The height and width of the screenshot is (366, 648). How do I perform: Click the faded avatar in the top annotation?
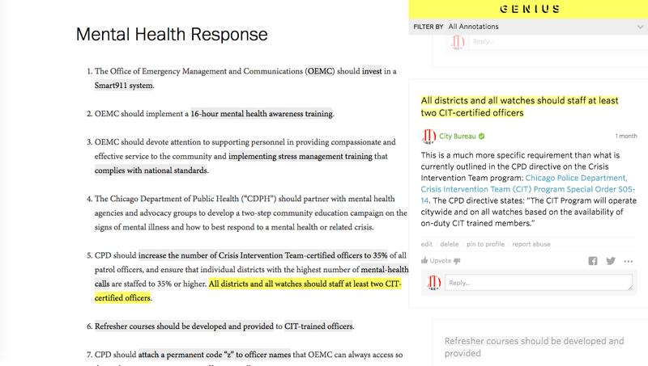[x=457, y=42]
